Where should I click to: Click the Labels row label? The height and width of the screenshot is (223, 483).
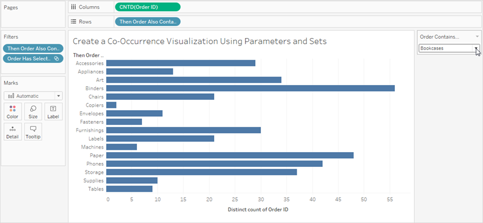96,138
